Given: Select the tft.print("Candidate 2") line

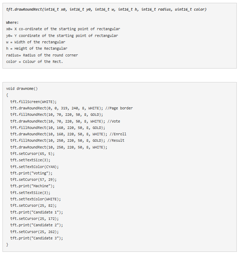Looking at the screenshot, I should point(37,225).
